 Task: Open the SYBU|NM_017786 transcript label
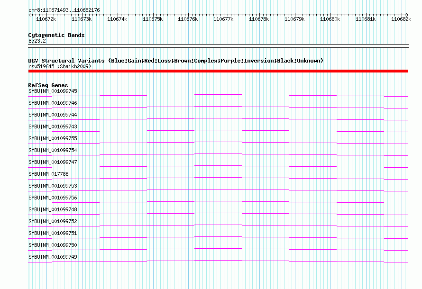tap(48, 174)
